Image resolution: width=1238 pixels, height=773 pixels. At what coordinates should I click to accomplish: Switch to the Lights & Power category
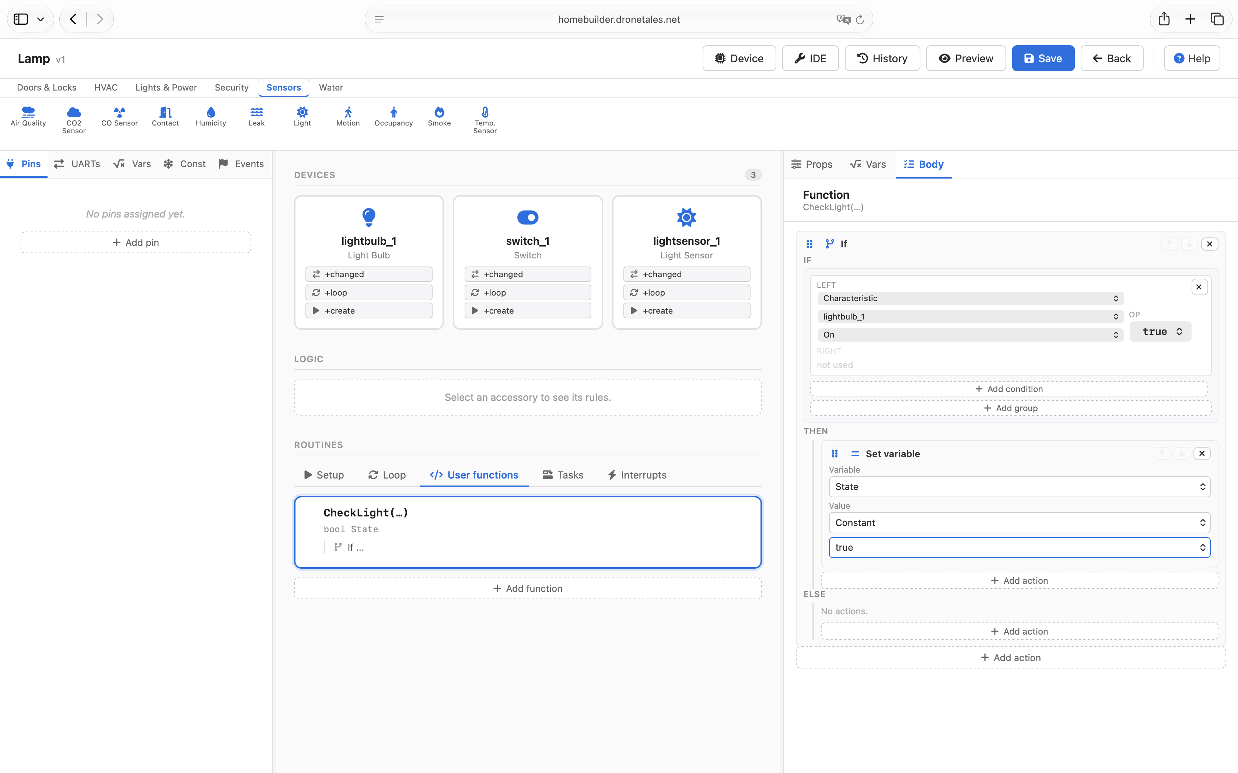[166, 88]
